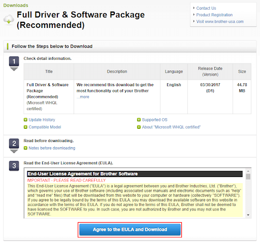Click the EULA scrollbar up arrow
The image size is (260, 243).
click(248, 171)
